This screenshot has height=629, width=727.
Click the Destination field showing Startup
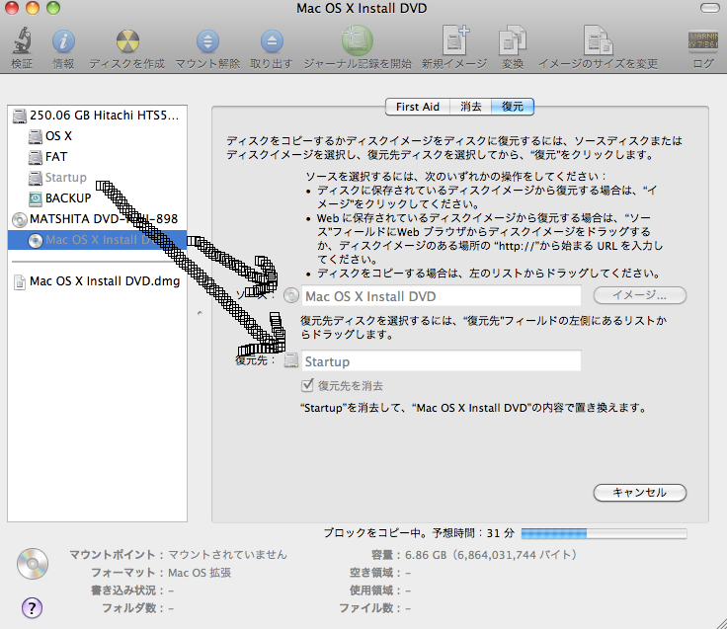click(x=441, y=361)
